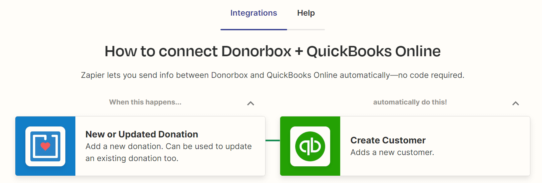The height and width of the screenshot is (183, 542).
Task: Collapse the 'When this happens...' chevron
Action: tap(250, 103)
